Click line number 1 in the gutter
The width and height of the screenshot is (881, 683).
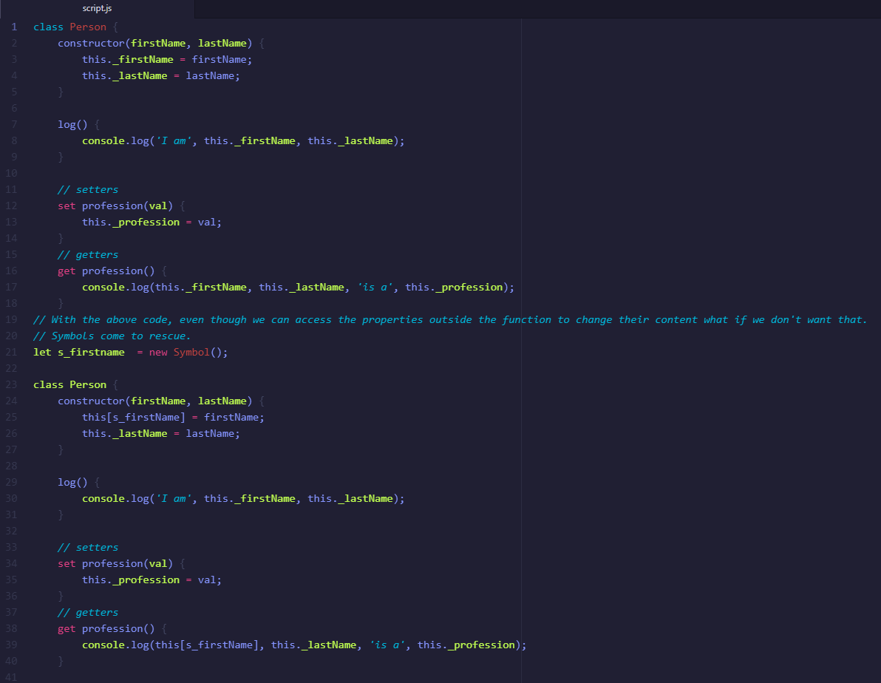click(x=13, y=27)
